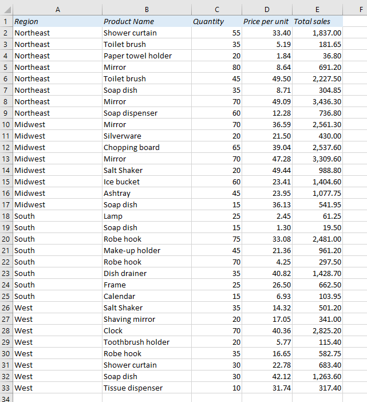Select column A header
Image resolution: width=367 pixels, height=402 pixels.
click(58, 10)
